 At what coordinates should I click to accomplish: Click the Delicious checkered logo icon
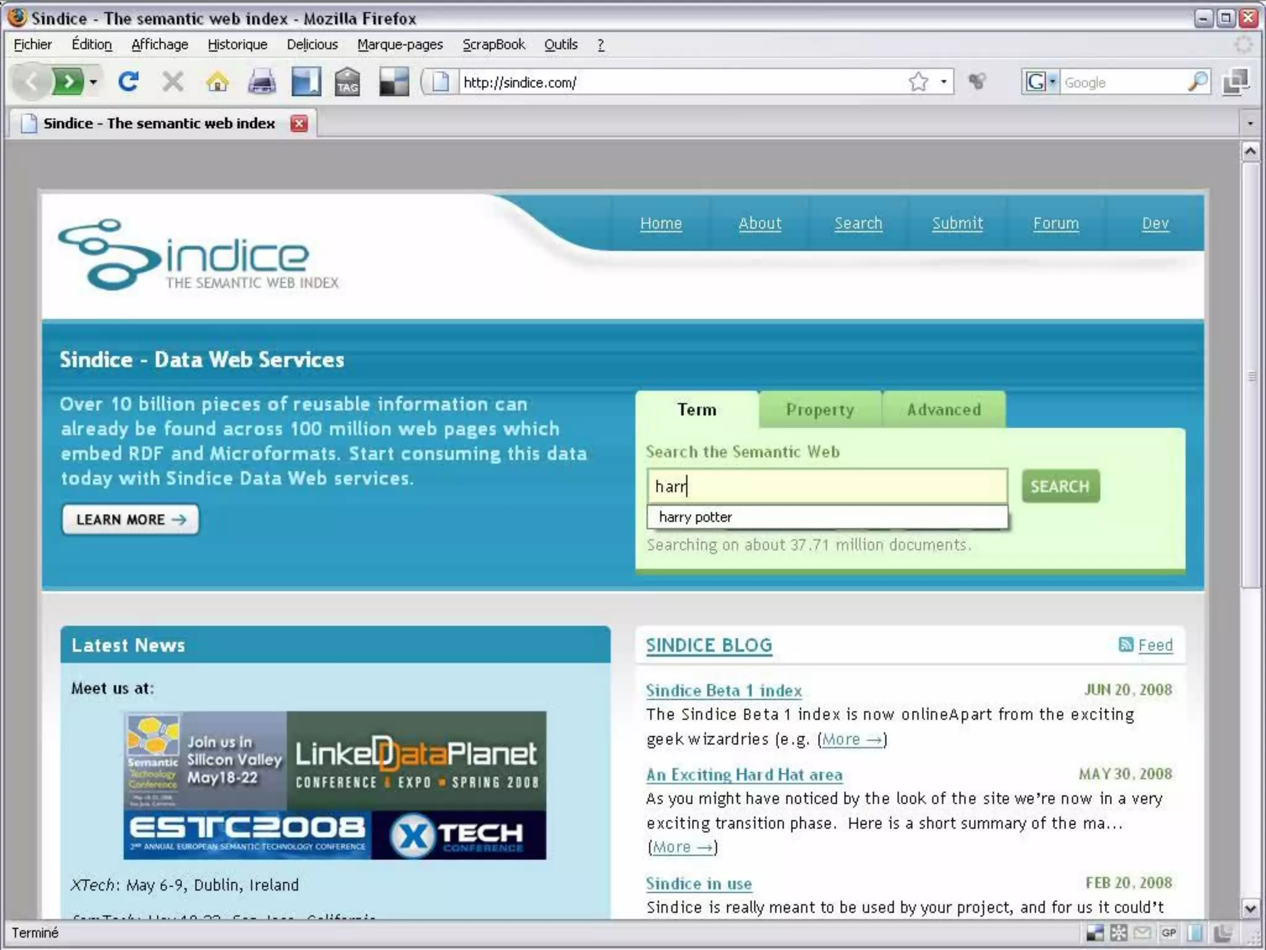[x=394, y=82]
